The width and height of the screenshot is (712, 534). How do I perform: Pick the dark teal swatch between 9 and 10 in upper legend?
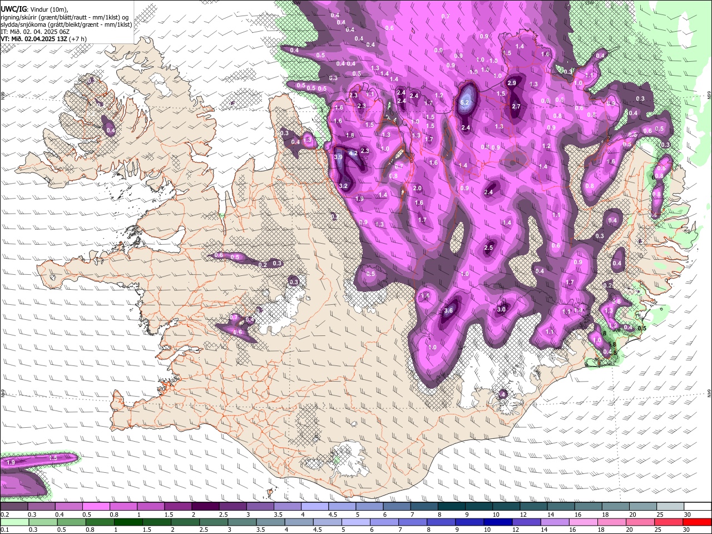click(x=479, y=507)
